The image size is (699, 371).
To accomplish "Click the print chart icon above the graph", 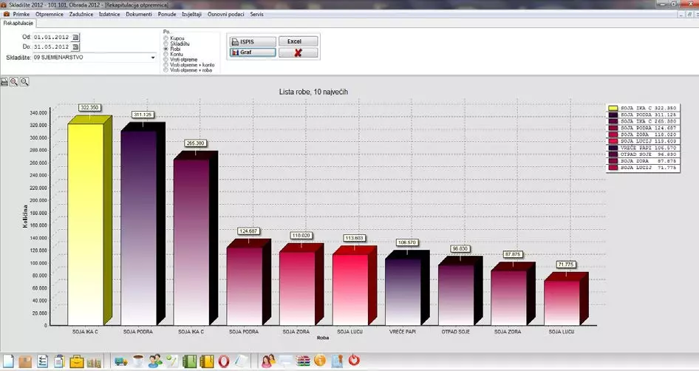I will pyautogui.click(x=4, y=81).
